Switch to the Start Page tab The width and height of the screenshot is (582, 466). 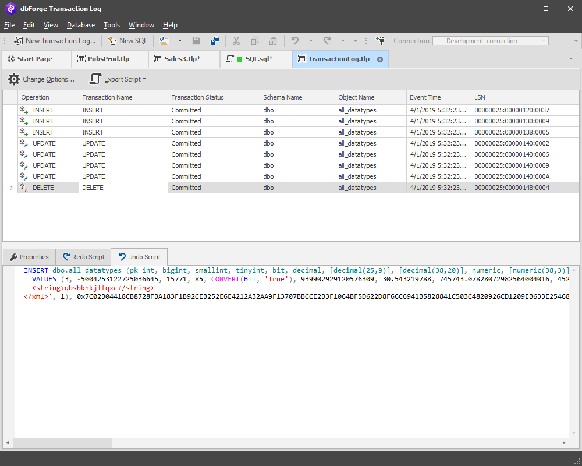coord(36,59)
